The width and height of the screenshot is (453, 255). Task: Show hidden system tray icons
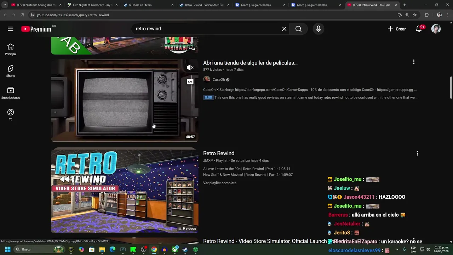coord(397,249)
